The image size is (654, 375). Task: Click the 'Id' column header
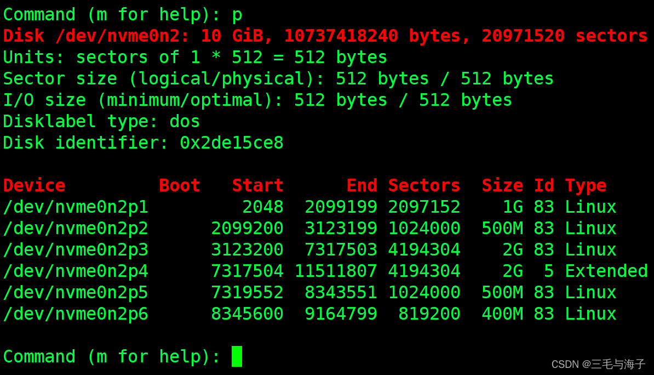click(544, 185)
